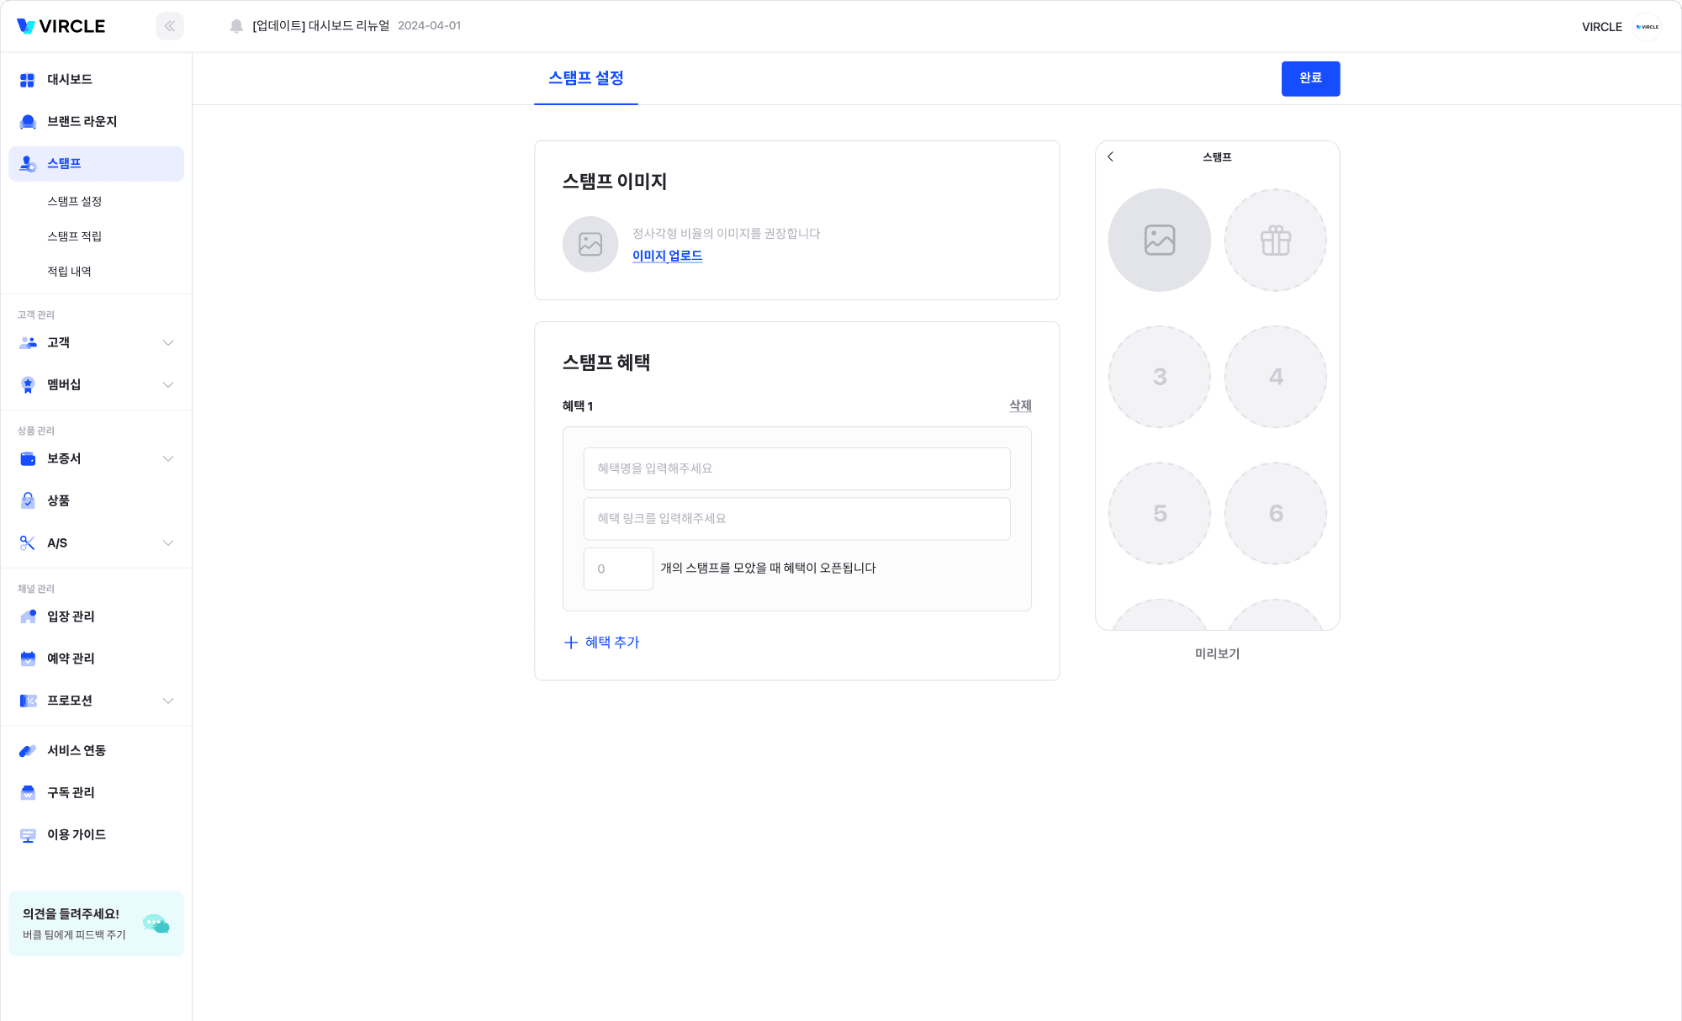This screenshot has height=1021, width=1682.
Task: Open 적립 내역 submenu item
Action: tap(69, 272)
